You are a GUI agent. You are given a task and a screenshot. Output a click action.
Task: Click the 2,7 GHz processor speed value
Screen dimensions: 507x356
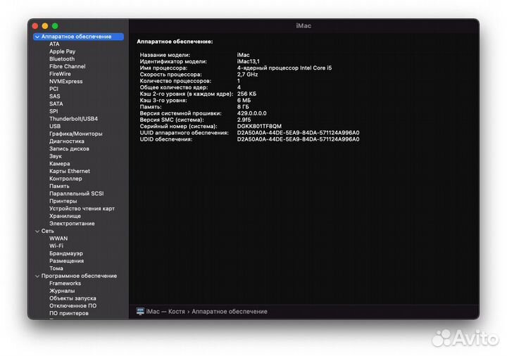coord(247,75)
